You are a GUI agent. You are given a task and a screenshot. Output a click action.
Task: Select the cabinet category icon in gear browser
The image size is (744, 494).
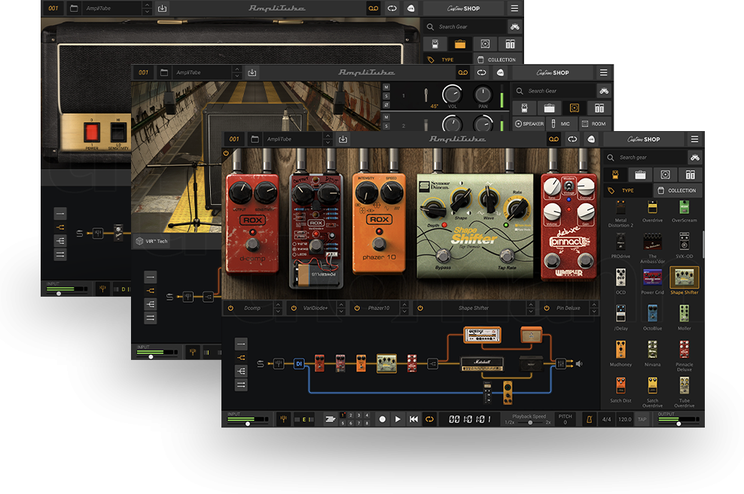tap(666, 174)
